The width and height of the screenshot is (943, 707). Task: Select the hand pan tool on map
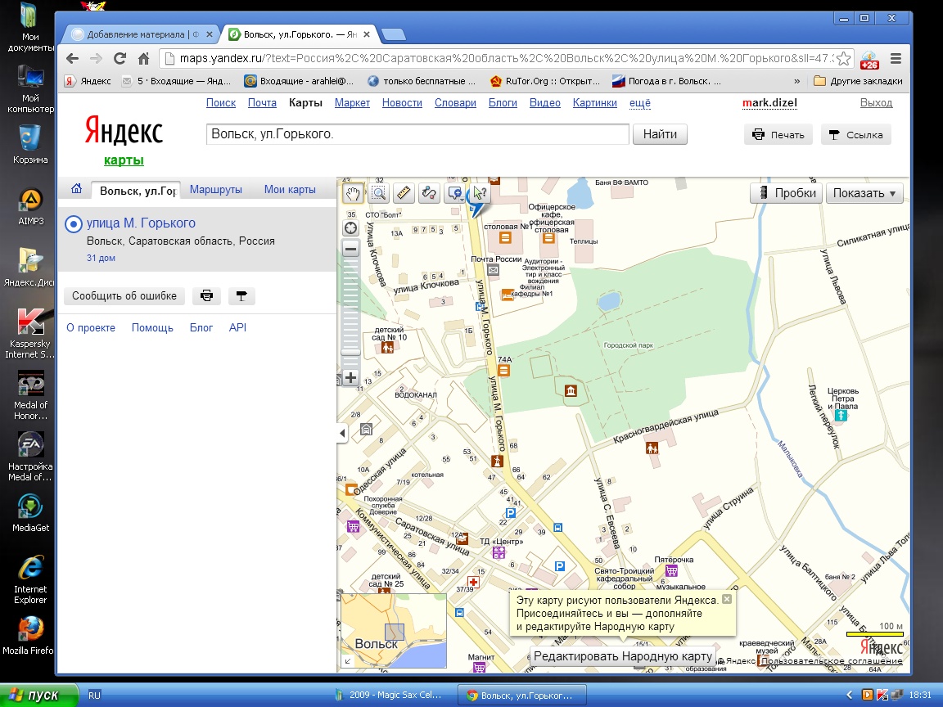353,193
